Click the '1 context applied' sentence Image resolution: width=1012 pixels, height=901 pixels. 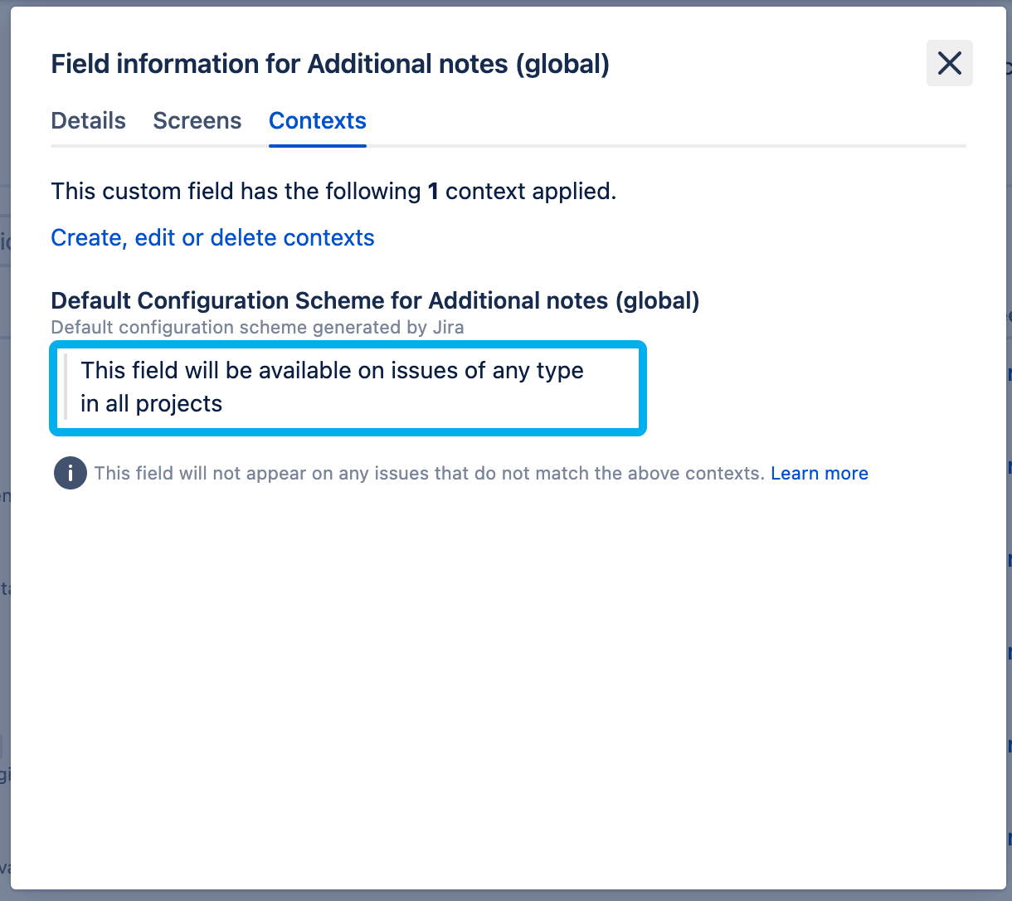point(333,192)
